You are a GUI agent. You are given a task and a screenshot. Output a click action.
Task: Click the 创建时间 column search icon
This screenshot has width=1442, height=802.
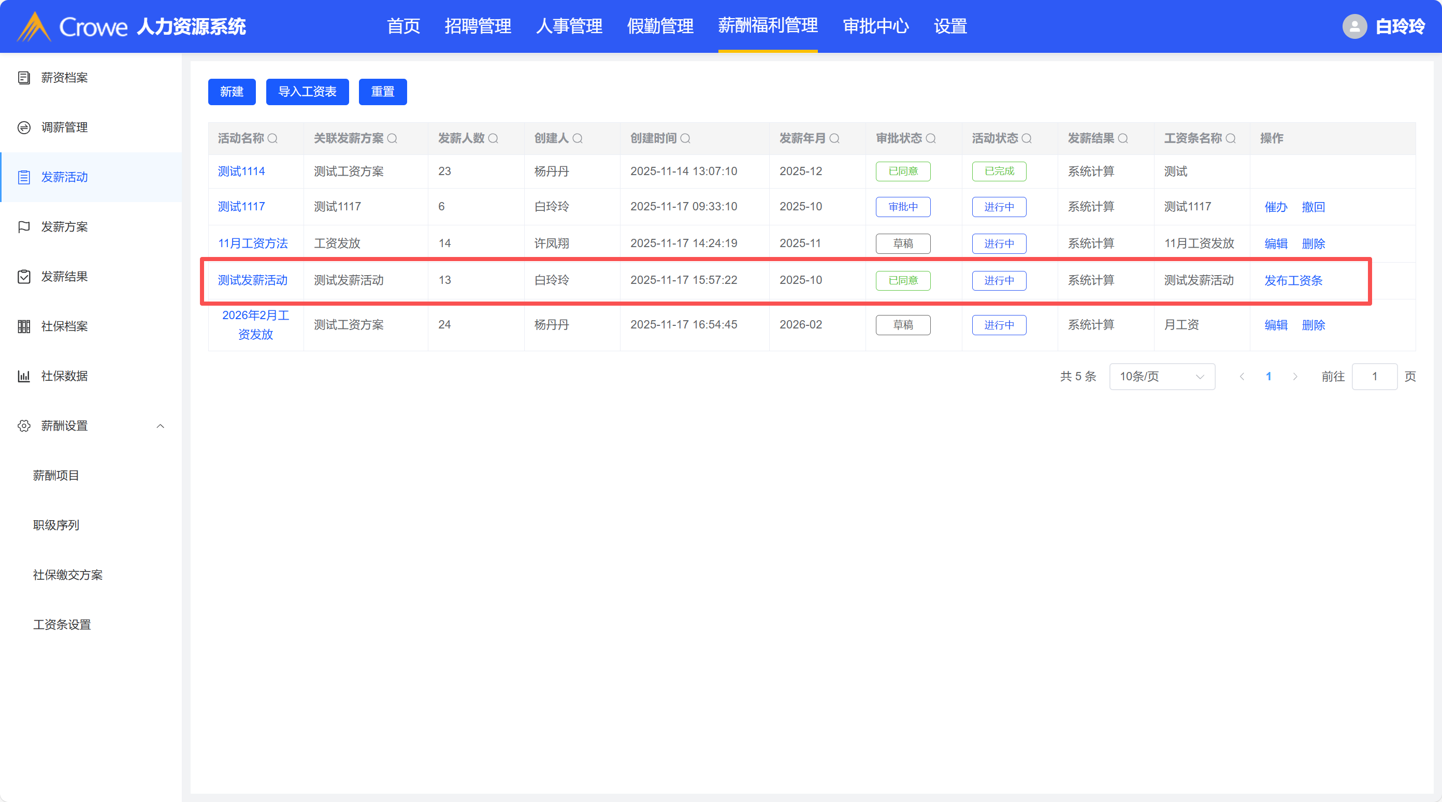tap(685, 138)
